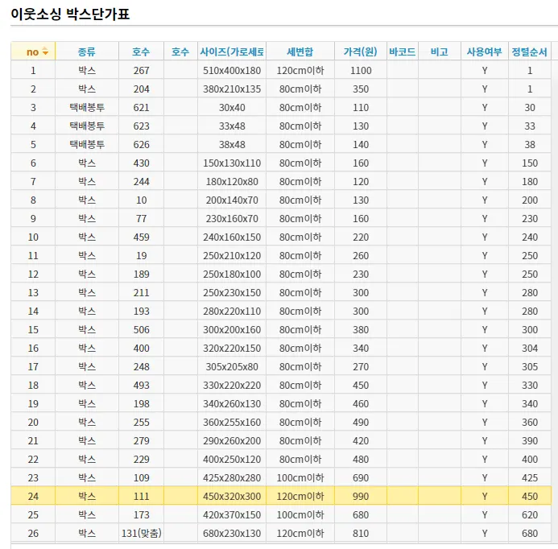Click the 이웃소싱 박스단가표 title
558x549 pixels.
[x=70, y=14]
